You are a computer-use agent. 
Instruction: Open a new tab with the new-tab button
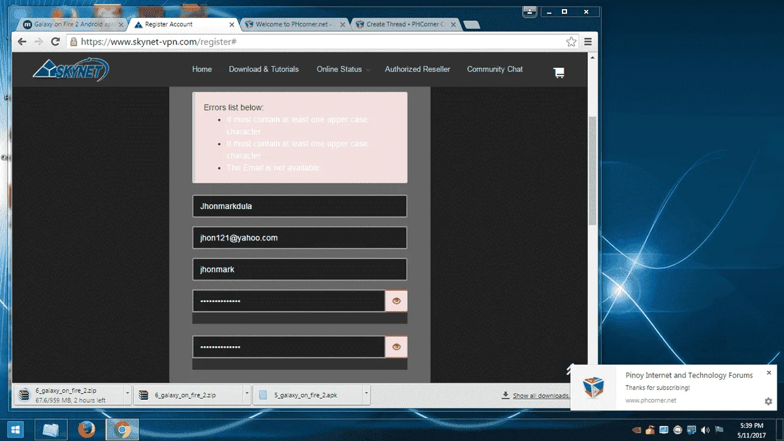472,25
